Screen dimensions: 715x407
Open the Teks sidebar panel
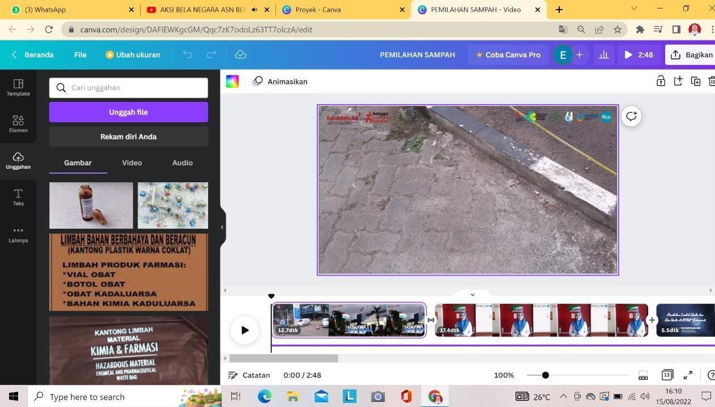point(18,197)
